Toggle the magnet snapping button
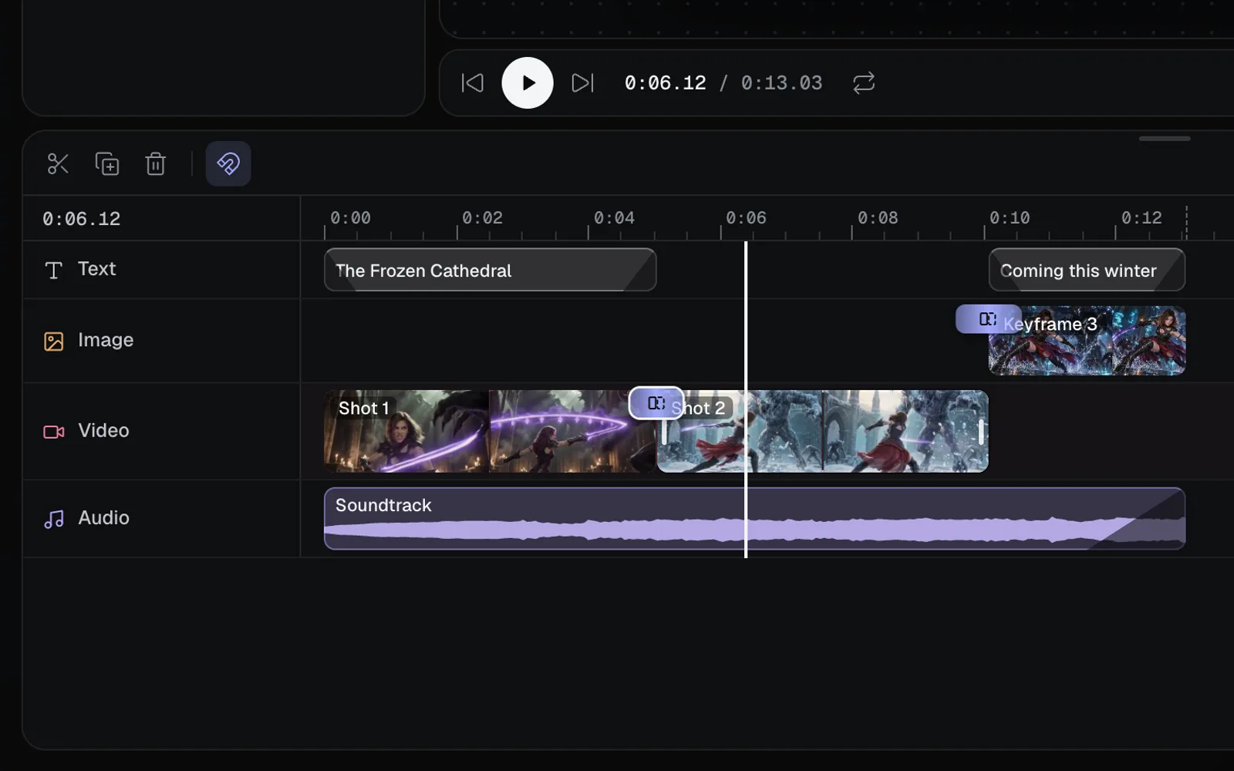 (x=228, y=163)
